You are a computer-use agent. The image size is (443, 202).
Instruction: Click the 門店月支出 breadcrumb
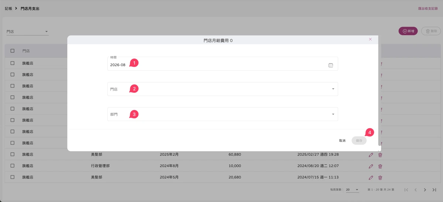pyautogui.click(x=30, y=8)
